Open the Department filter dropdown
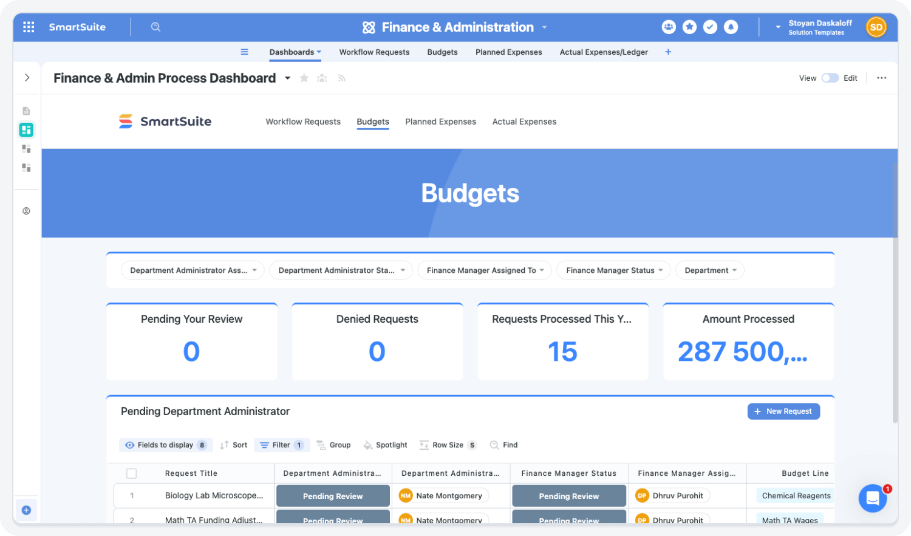The height and width of the screenshot is (536, 911). (x=710, y=270)
